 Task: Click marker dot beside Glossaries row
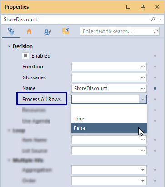[x=155, y=77]
